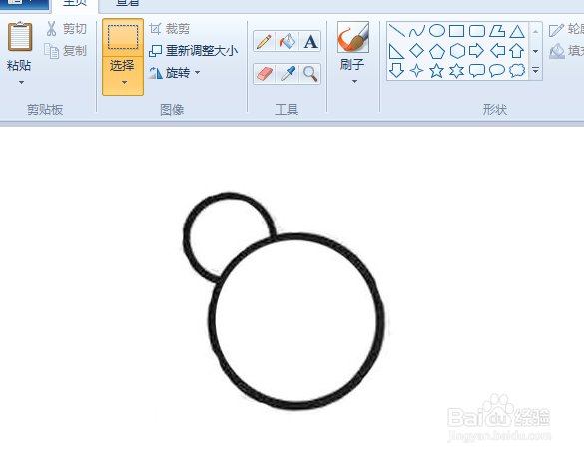Choose the Oval shape
Viewport: 584px width, 456px height.
coord(437,31)
